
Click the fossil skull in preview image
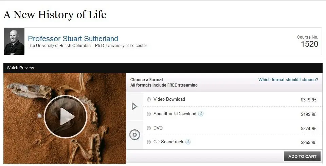point(29,90)
